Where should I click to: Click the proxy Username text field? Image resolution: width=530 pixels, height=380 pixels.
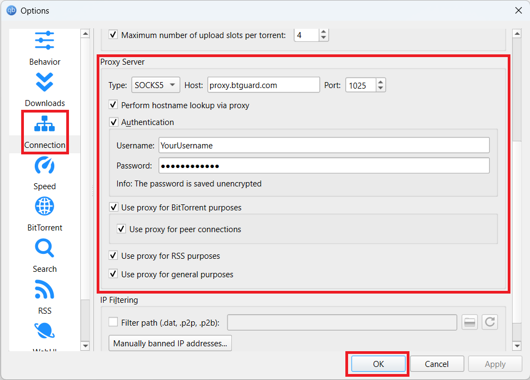(x=324, y=146)
